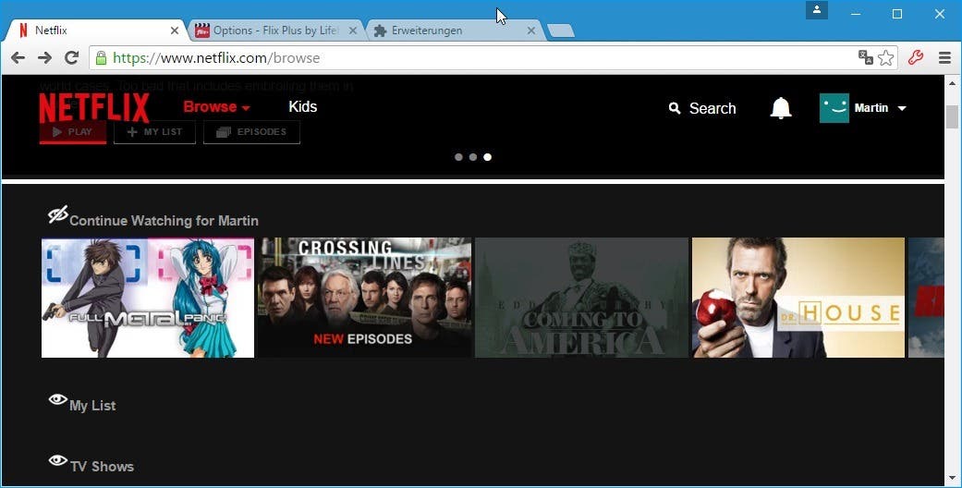Select the second carousel dot indicator
Image resolution: width=962 pixels, height=488 pixels.
473,157
